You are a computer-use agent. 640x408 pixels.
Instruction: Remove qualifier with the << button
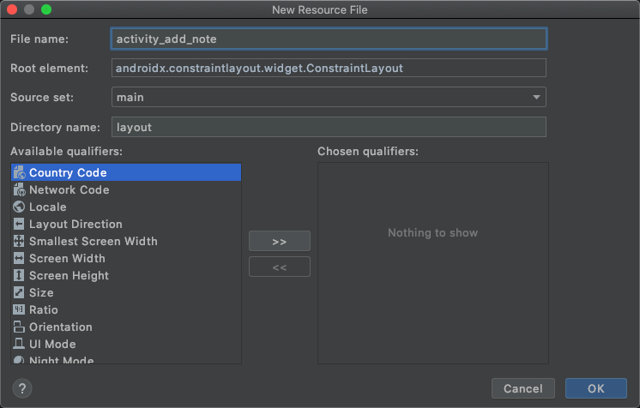(x=279, y=267)
